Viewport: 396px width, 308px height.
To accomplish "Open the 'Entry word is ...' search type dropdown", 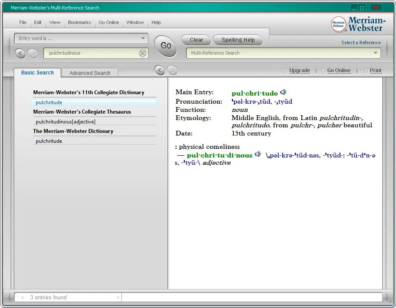I will 81,38.
